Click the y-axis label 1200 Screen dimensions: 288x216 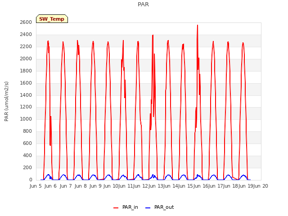(x=26, y=107)
